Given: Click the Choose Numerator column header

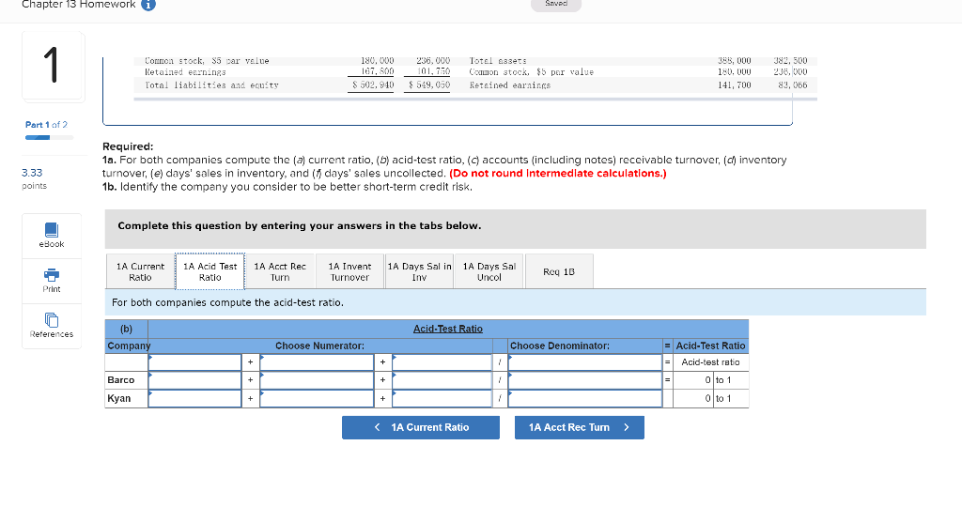Looking at the screenshot, I should tap(319, 346).
